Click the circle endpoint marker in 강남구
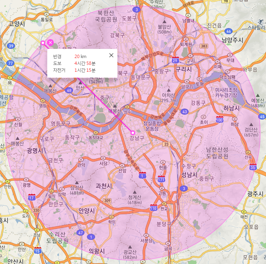 (133, 133)
